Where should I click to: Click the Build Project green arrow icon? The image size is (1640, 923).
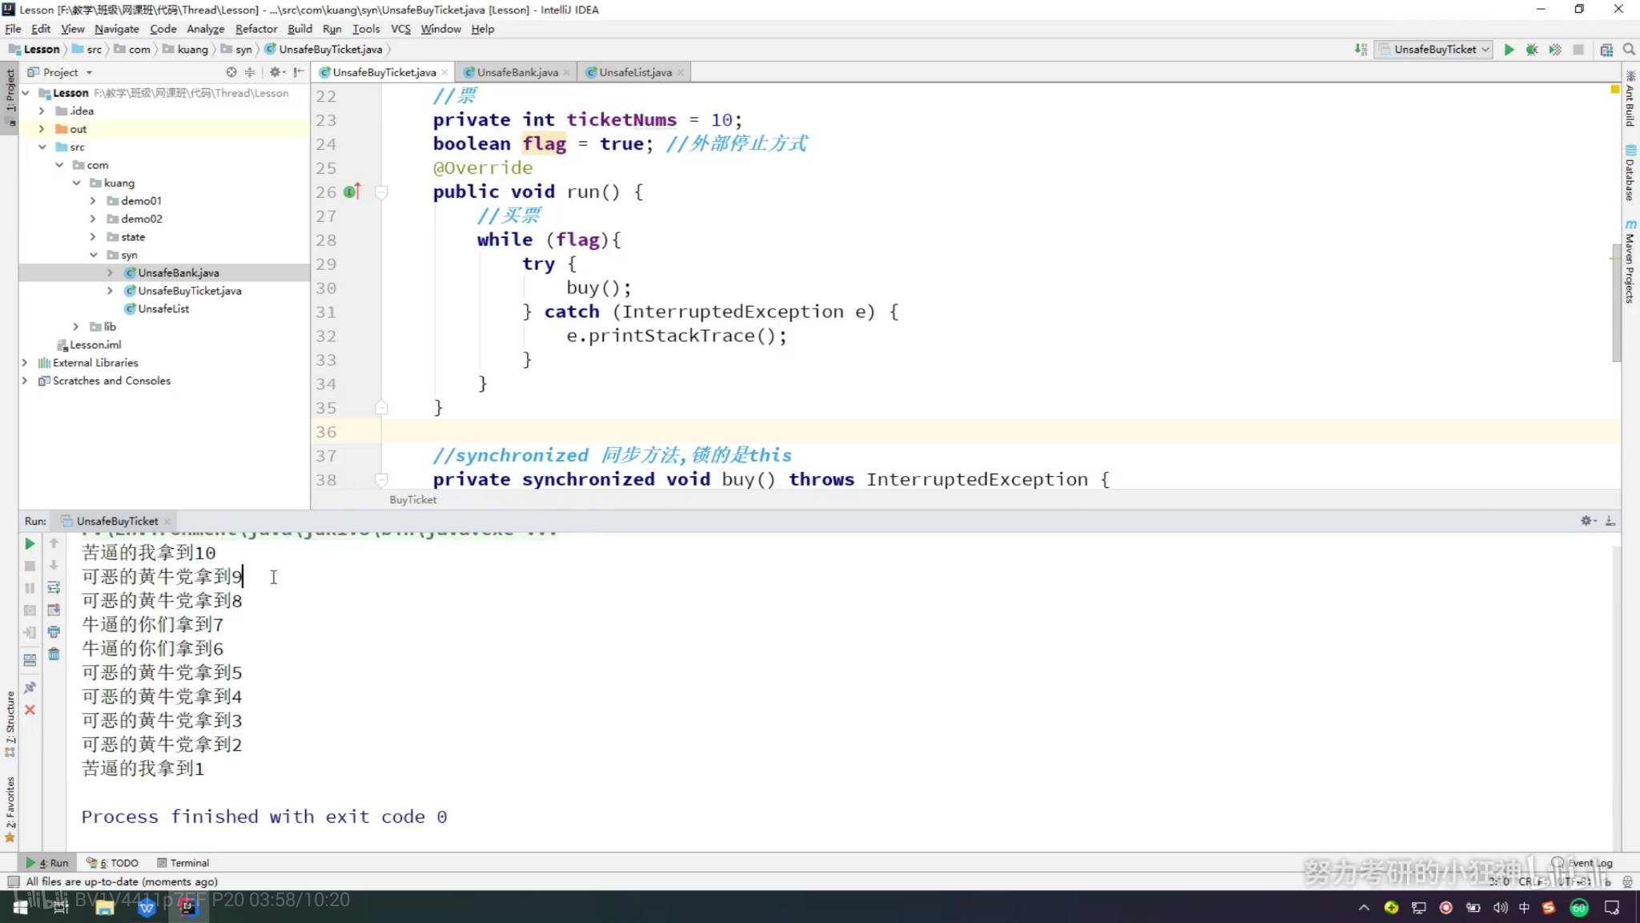(1361, 50)
